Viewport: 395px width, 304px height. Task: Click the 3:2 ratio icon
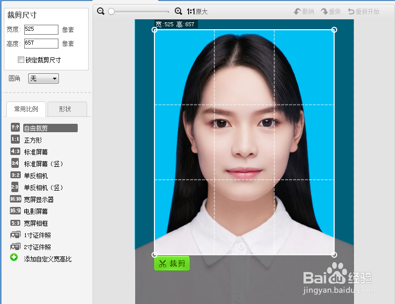click(x=15, y=175)
